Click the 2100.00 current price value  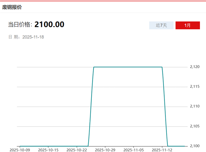pos(49,25)
